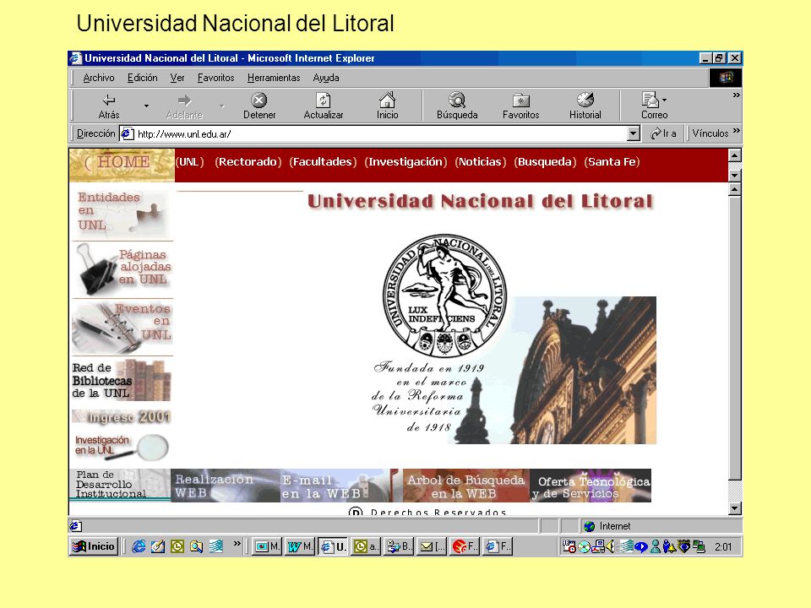
Task: Open the Ver menu
Action: [177, 78]
